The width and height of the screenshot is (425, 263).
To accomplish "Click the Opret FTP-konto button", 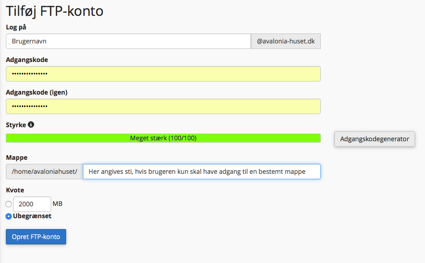I will (x=36, y=237).
